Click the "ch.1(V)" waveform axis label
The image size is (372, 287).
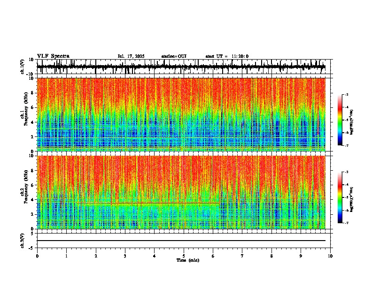[23, 67]
